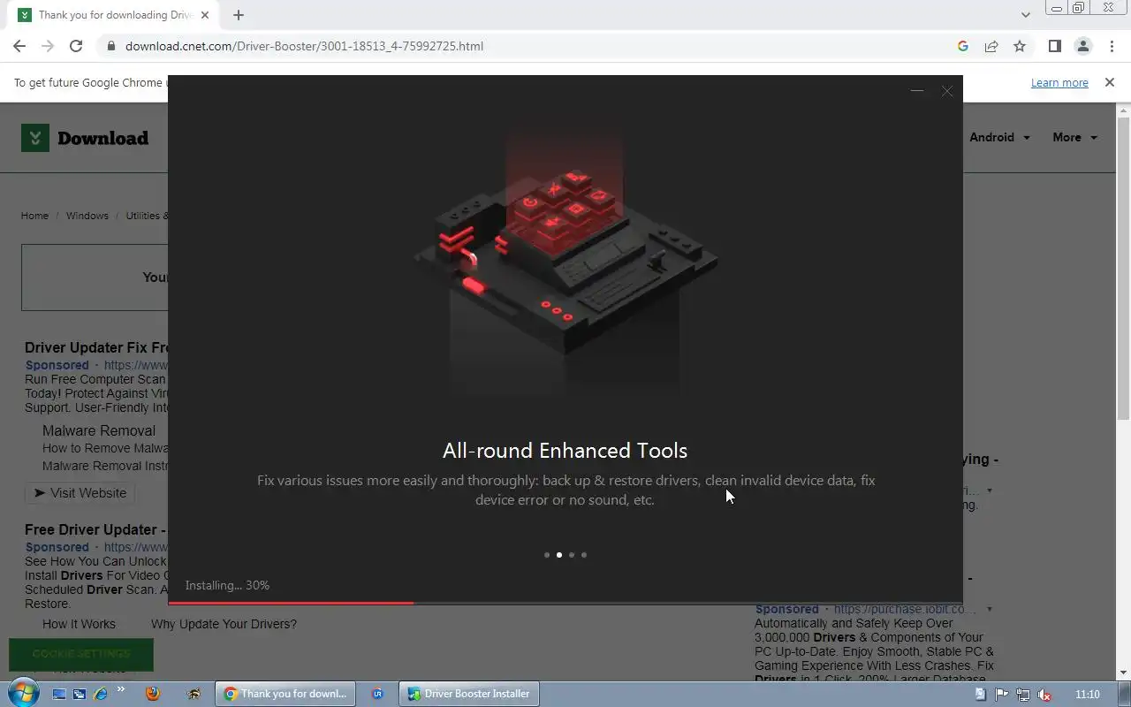The image size is (1131, 707).
Task: Expand quick launch overflow chevron
Action: [121, 690]
